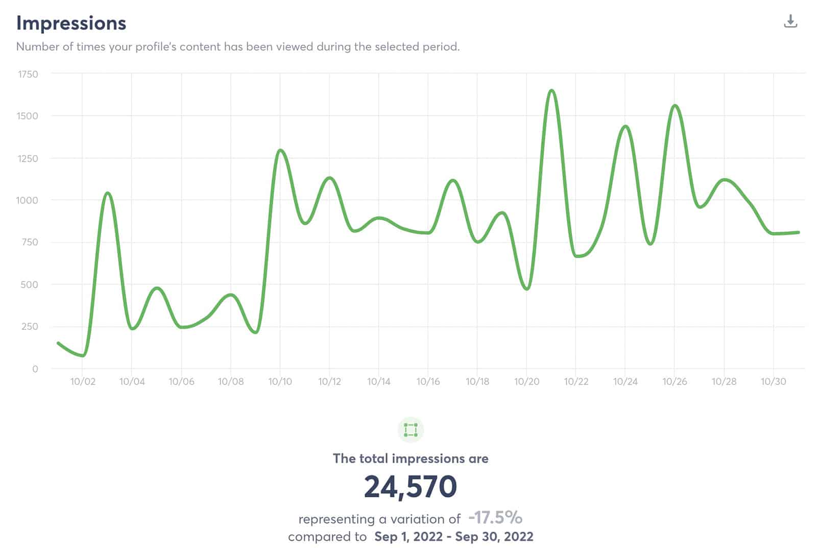Click the dip at 10/20 on the line
The image size is (817, 551).
click(x=526, y=289)
